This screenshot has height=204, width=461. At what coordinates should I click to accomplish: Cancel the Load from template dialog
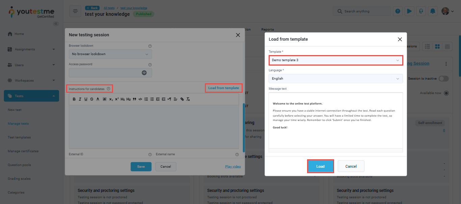tap(351, 166)
